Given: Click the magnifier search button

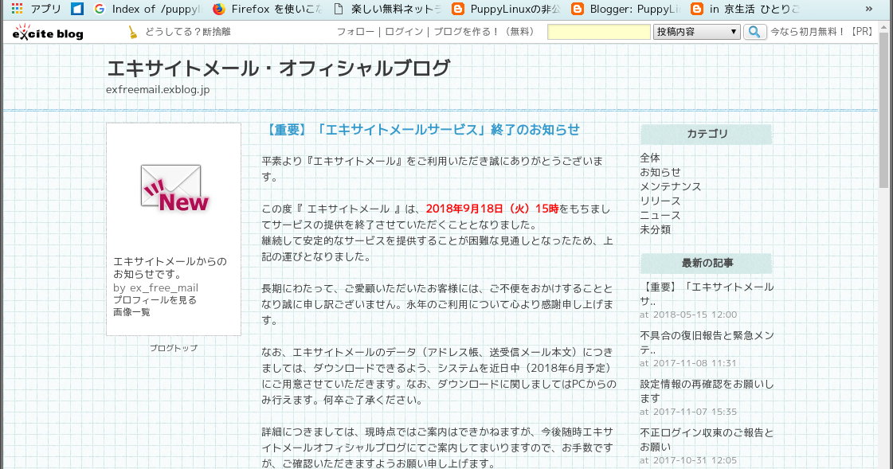Looking at the screenshot, I should pos(754,32).
